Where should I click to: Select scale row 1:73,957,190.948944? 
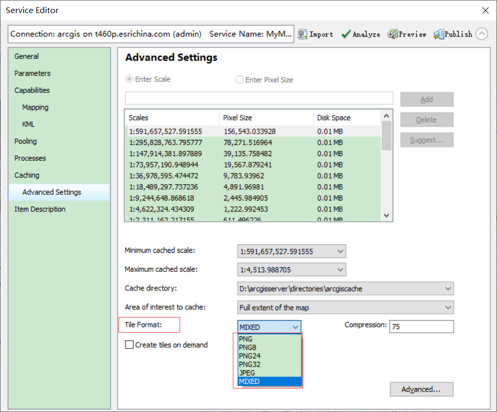tap(254, 164)
